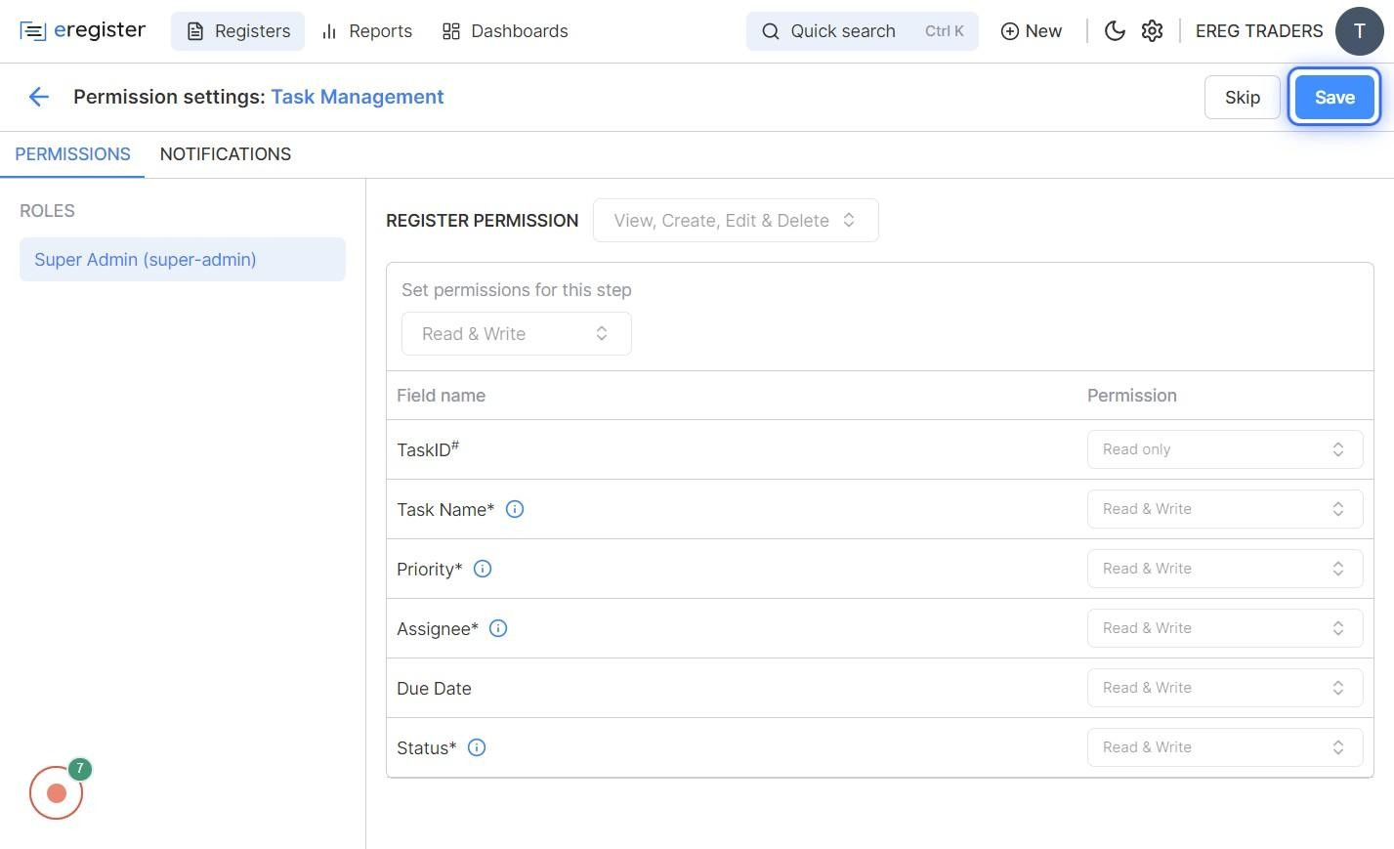Click the info icon beside Assignee
The width and height of the screenshot is (1394, 849).
tap(498, 628)
